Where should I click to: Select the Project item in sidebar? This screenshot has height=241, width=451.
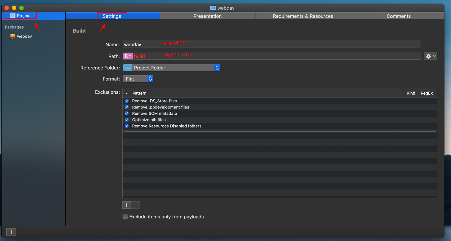[x=34, y=16]
